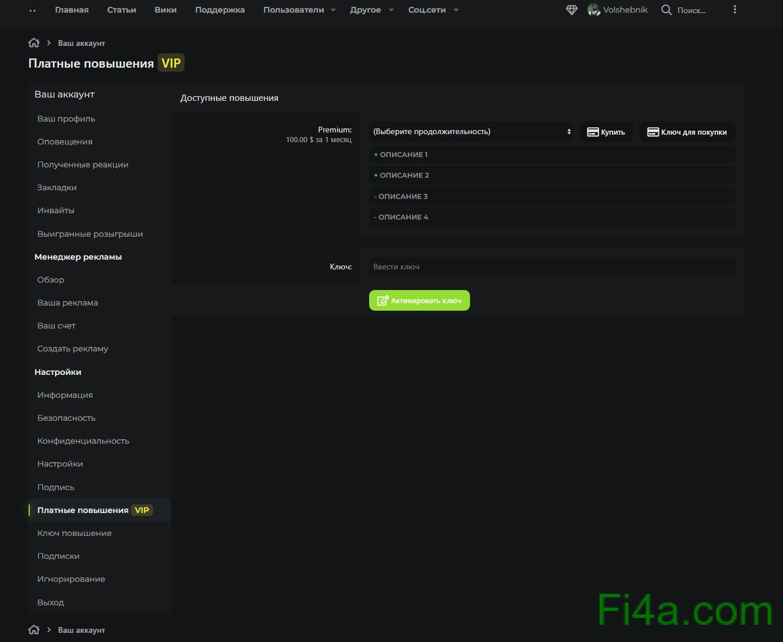Open the Статьи menu item

[x=122, y=10]
